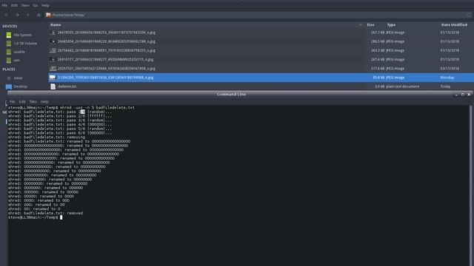
Task: Go back using the left arrow icon
Action: click(7, 15)
